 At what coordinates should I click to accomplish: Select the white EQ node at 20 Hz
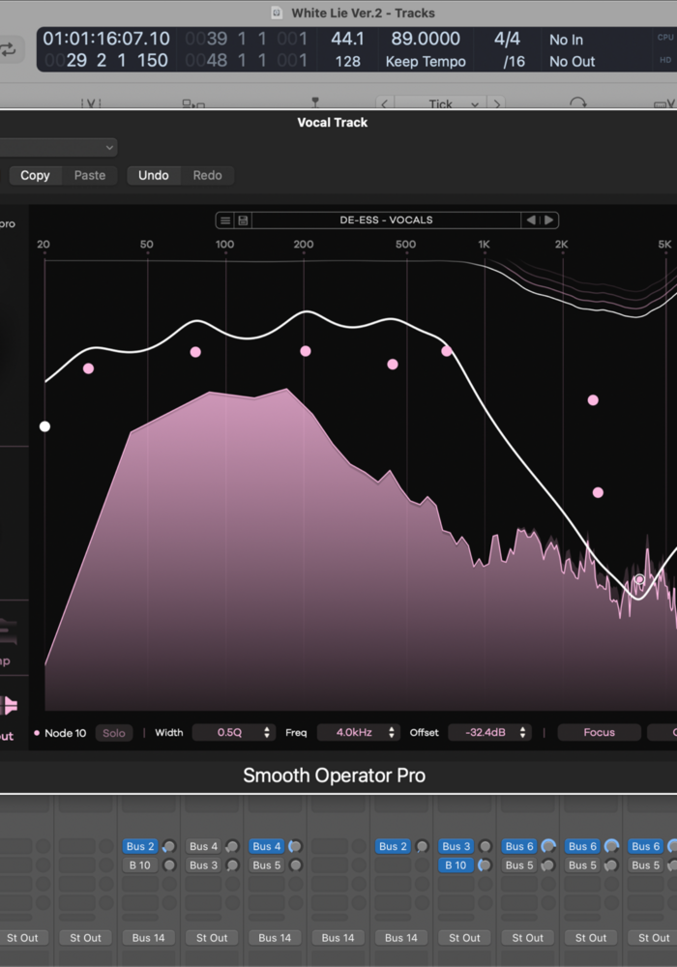44,426
